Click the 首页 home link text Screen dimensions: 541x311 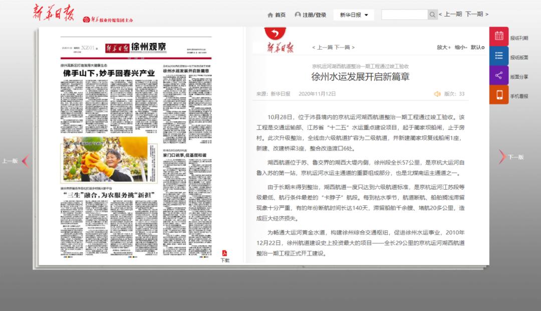pos(280,15)
